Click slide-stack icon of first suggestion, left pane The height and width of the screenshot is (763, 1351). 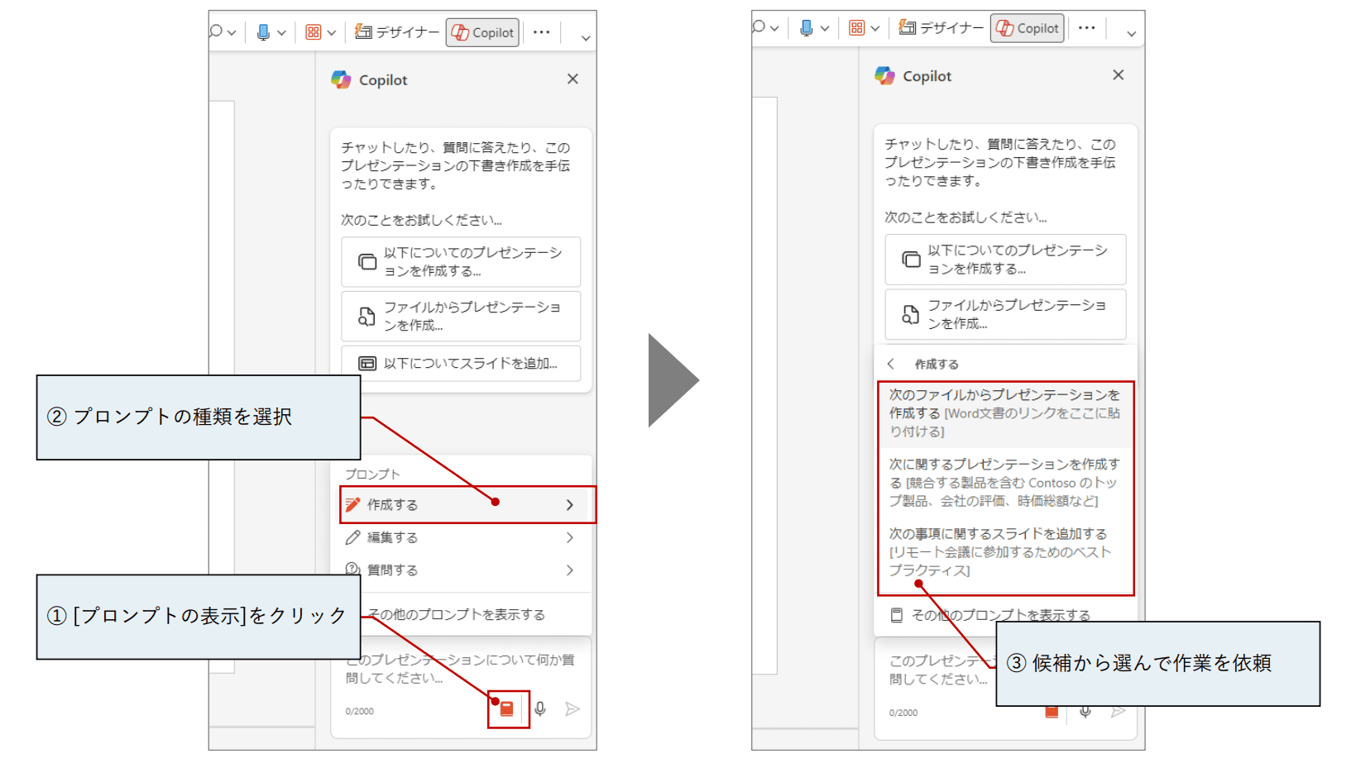[x=366, y=261]
